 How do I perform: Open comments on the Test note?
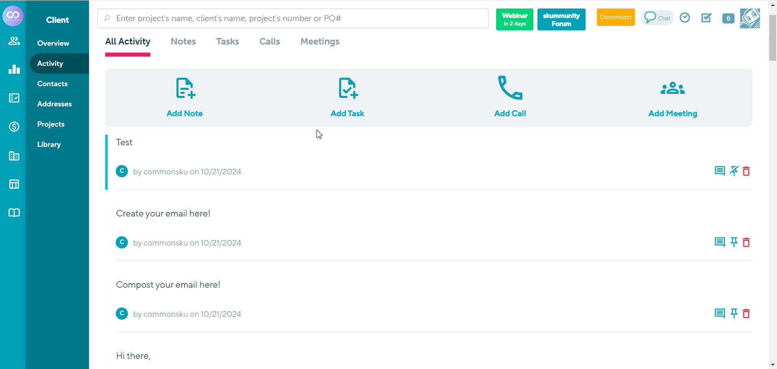pyautogui.click(x=720, y=171)
